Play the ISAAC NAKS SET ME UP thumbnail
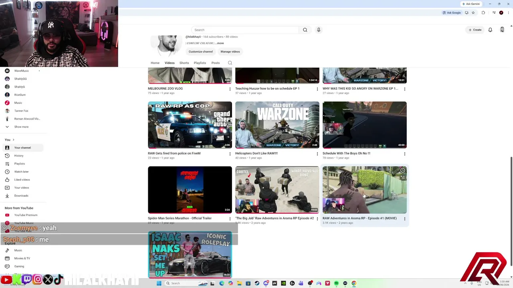513x288 pixels. [x=190, y=255]
